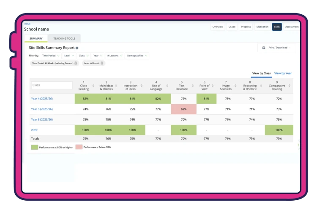
Task: Click the printer icon in Print / Download
Action: coord(264,48)
